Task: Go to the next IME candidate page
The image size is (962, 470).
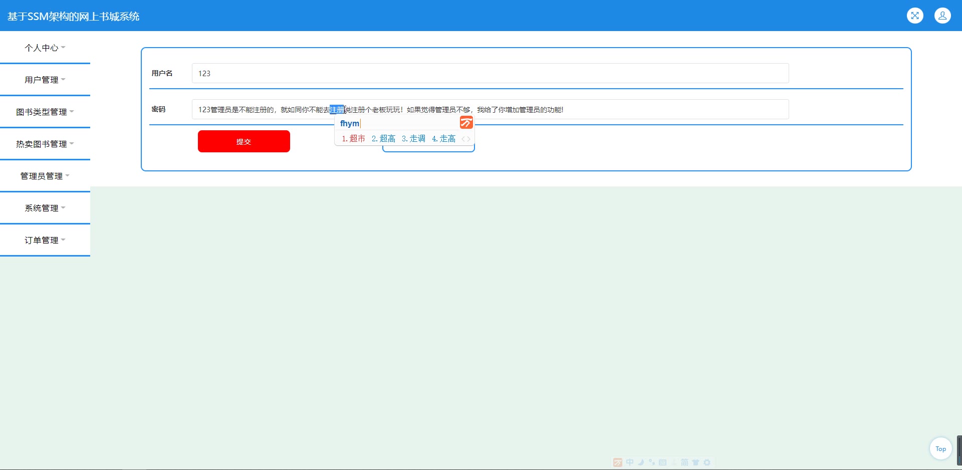Action: pos(469,139)
